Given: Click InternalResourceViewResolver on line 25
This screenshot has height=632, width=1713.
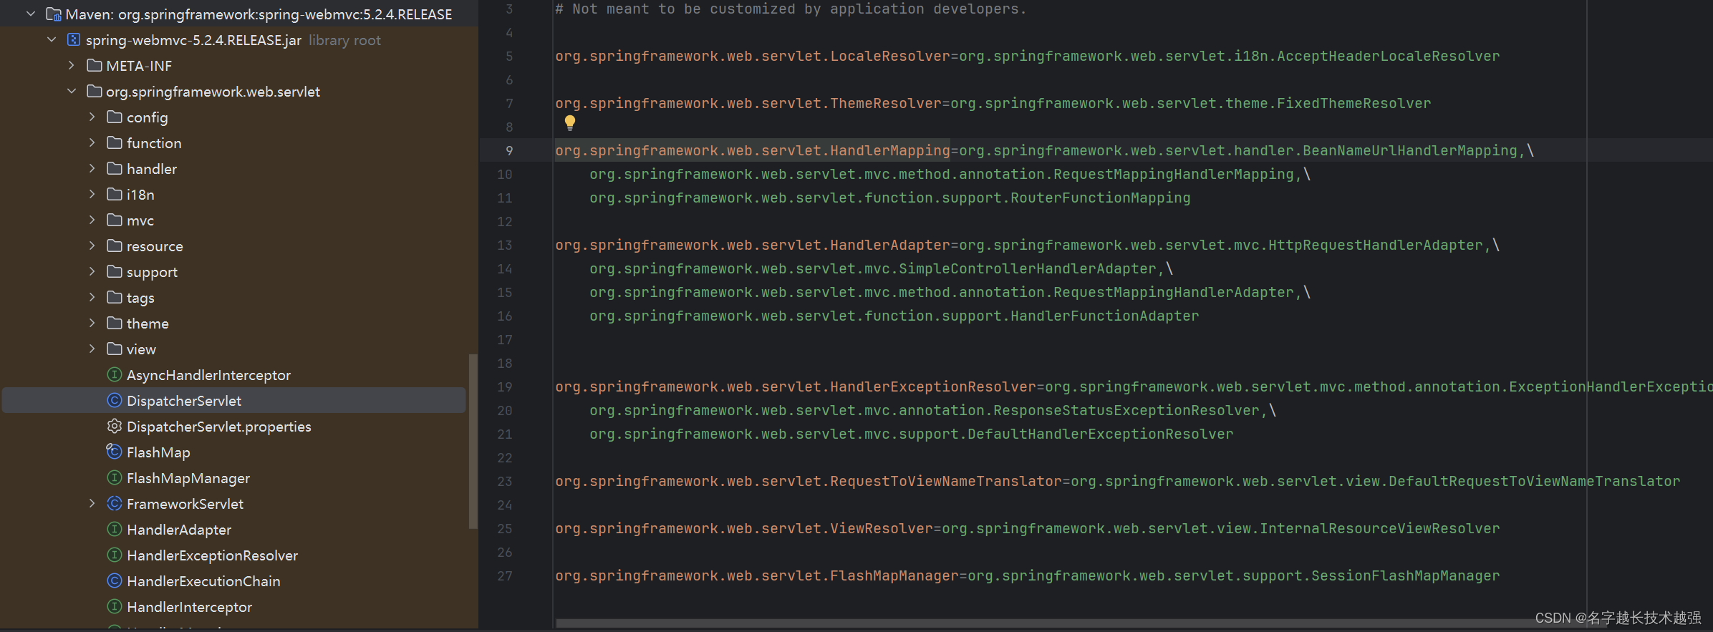Looking at the screenshot, I should 1379,529.
